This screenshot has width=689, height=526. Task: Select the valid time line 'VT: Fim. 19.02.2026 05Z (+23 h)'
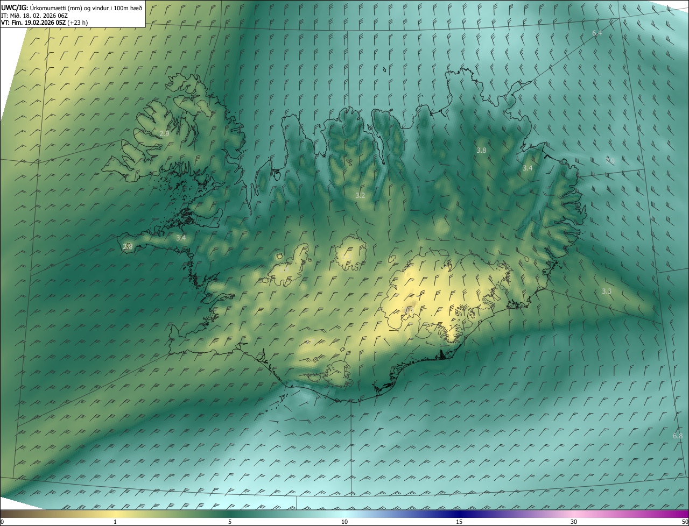click(44, 23)
